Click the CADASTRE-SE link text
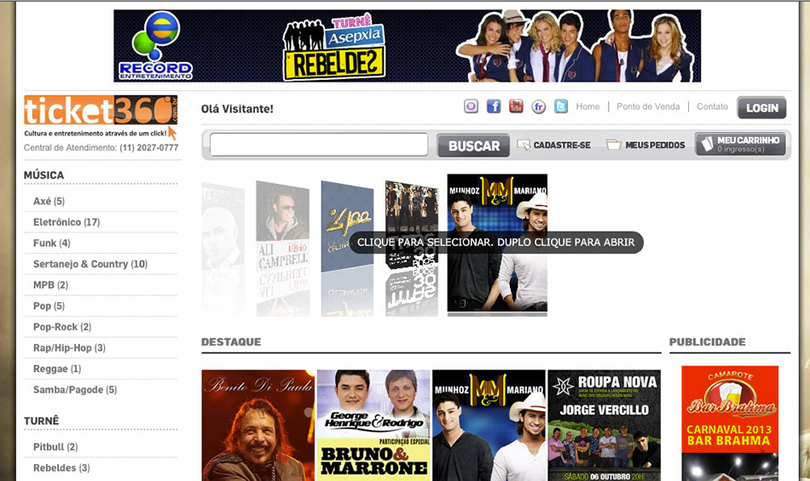This screenshot has height=481, width=810. pyautogui.click(x=562, y=146)
